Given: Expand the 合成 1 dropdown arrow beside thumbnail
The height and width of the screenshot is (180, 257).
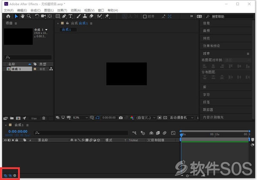Looking at the screenshot, I should (x=46, y=30).
